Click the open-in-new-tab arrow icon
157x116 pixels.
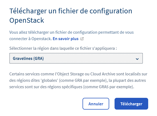point(82,39)
